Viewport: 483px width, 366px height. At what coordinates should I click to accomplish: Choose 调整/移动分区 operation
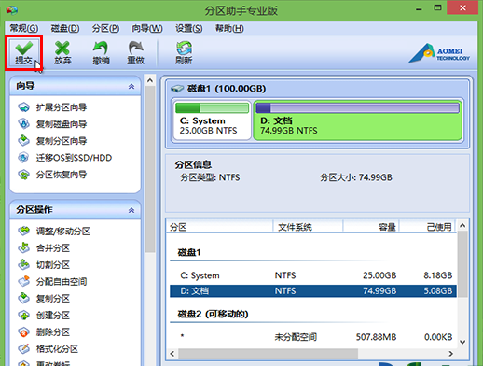tap(54, 232)
